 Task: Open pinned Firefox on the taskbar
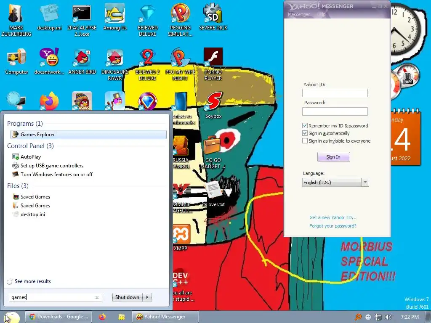[x=102, y=317]
